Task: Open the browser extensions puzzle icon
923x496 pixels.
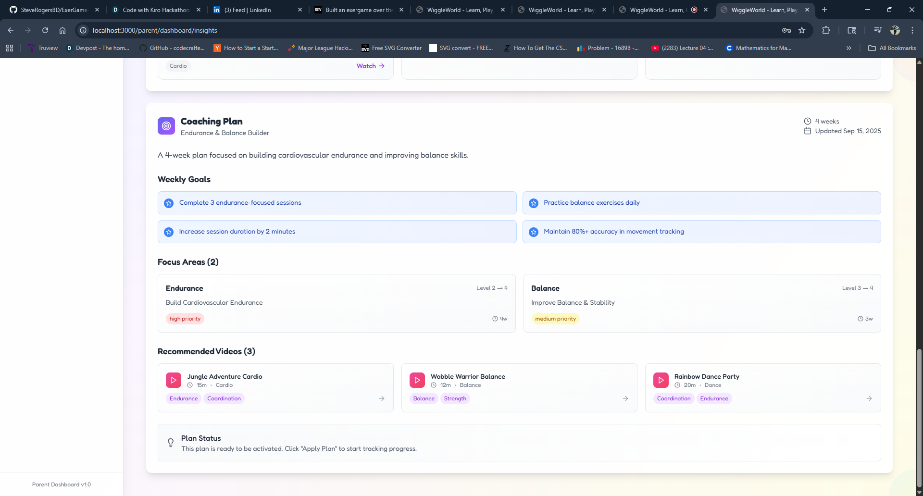Action: coord(826,30)
